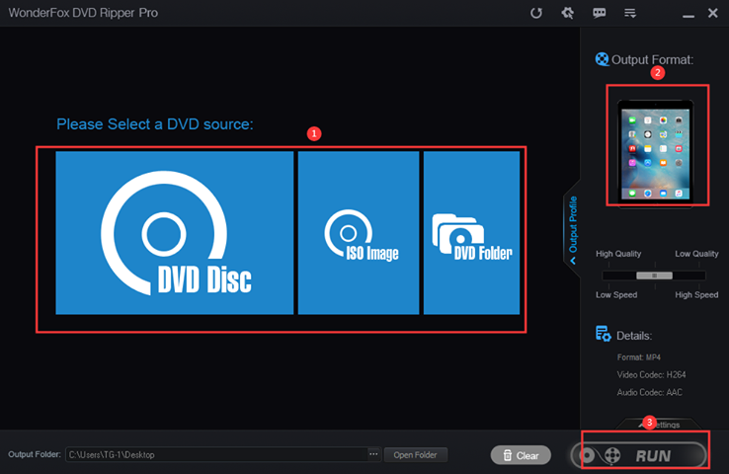
Task: Click the 'Low Quality' slider label
Action: pyautogui.click(x=696, y=254)
